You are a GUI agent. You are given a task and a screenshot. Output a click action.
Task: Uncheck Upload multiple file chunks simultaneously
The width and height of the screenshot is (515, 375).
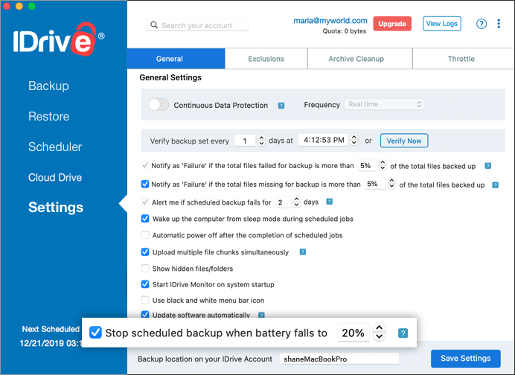tap(145, 252)
